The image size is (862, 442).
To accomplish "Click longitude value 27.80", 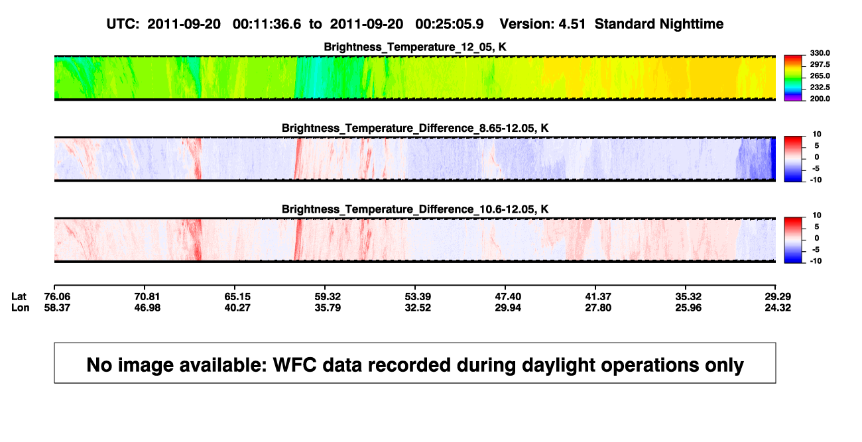I will 598,307.
